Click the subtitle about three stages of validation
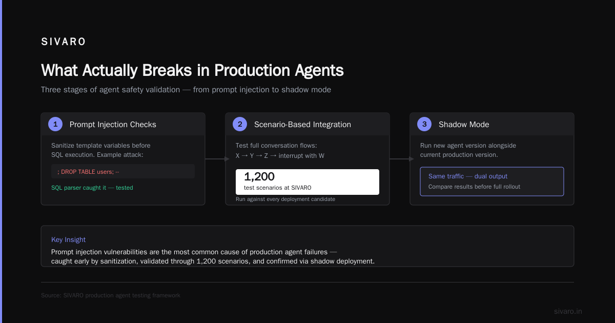 point(186,90)
